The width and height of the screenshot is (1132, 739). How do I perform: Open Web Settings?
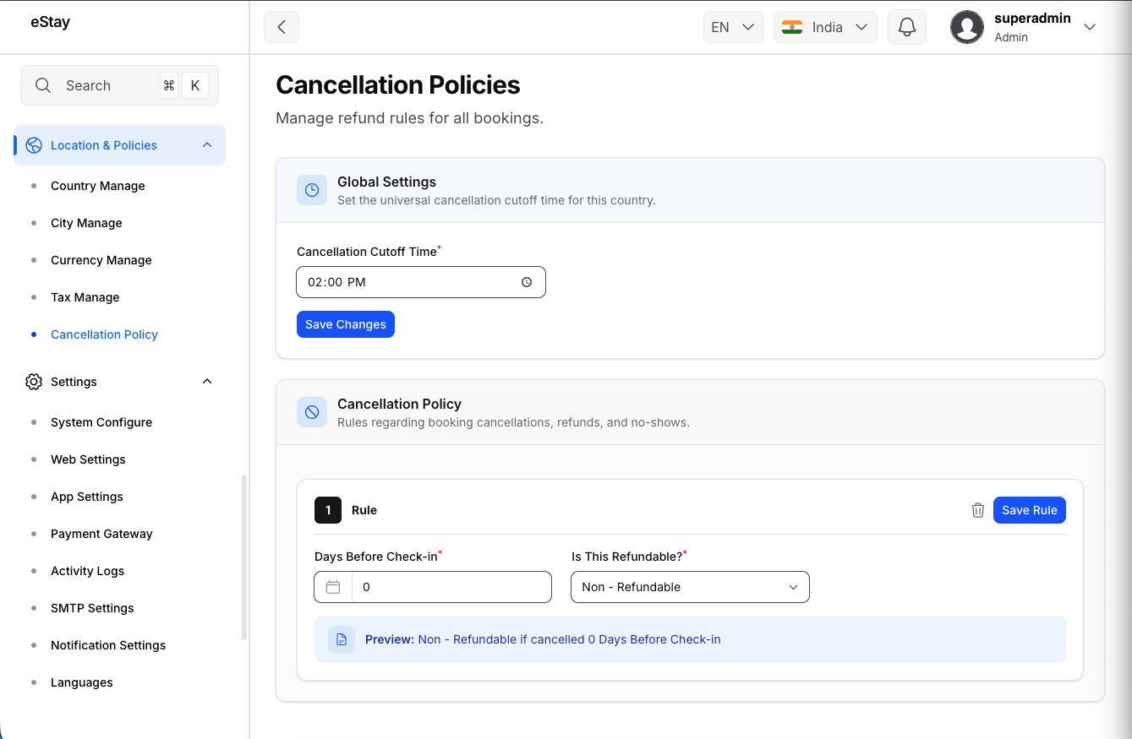click(x=88, y=459)
